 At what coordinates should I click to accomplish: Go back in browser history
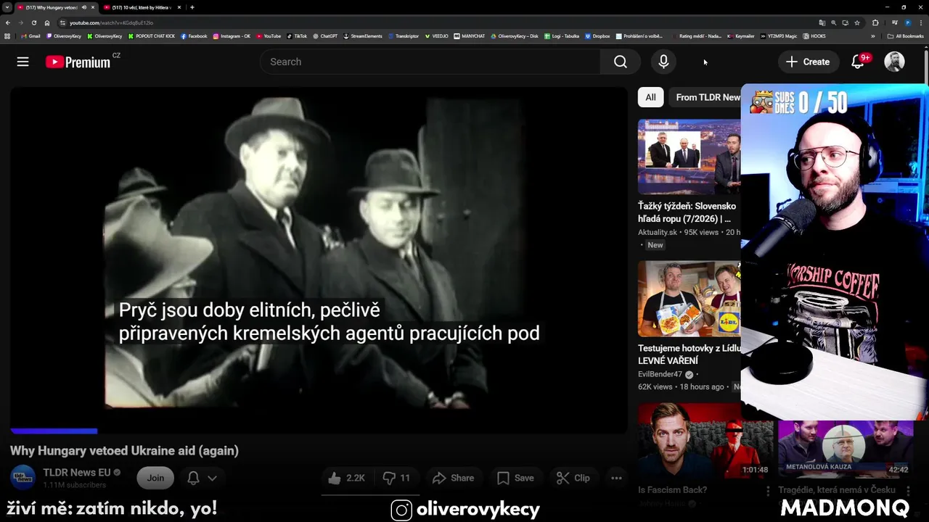(8, 22)
